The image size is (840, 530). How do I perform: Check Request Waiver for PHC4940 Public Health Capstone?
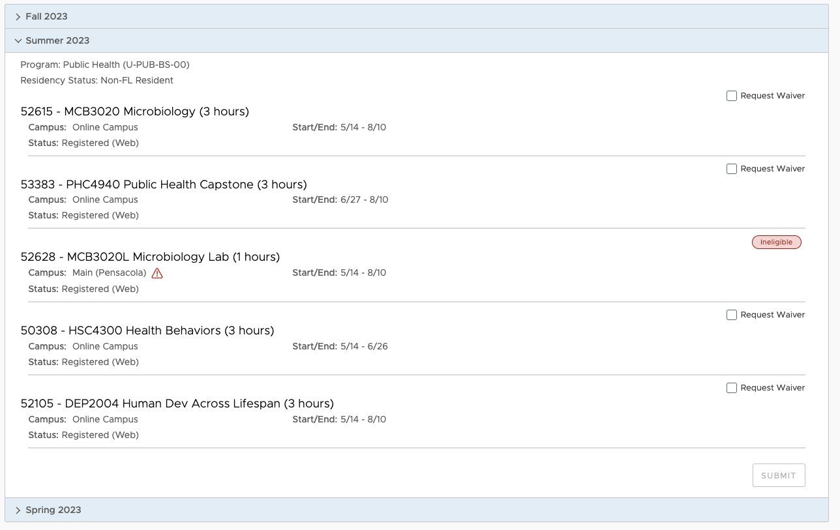[732, 169]
